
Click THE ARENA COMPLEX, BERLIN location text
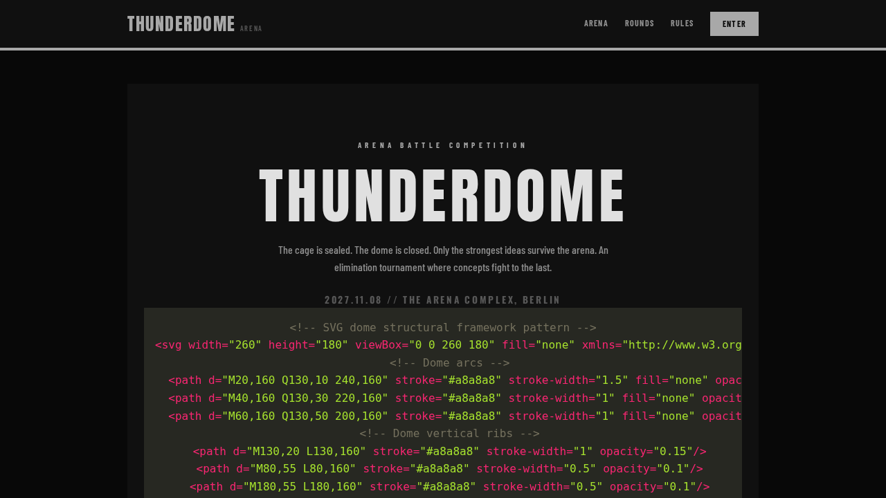pos(481,299)
